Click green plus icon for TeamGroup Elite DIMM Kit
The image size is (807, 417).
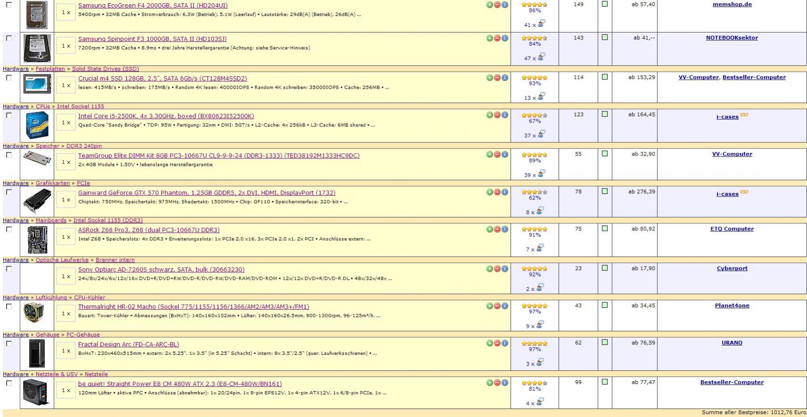point(490,155)
